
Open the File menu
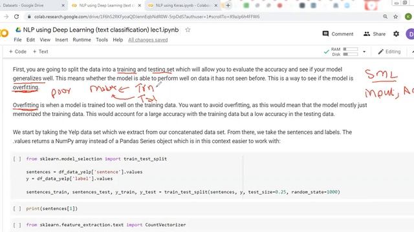(17, 40)
